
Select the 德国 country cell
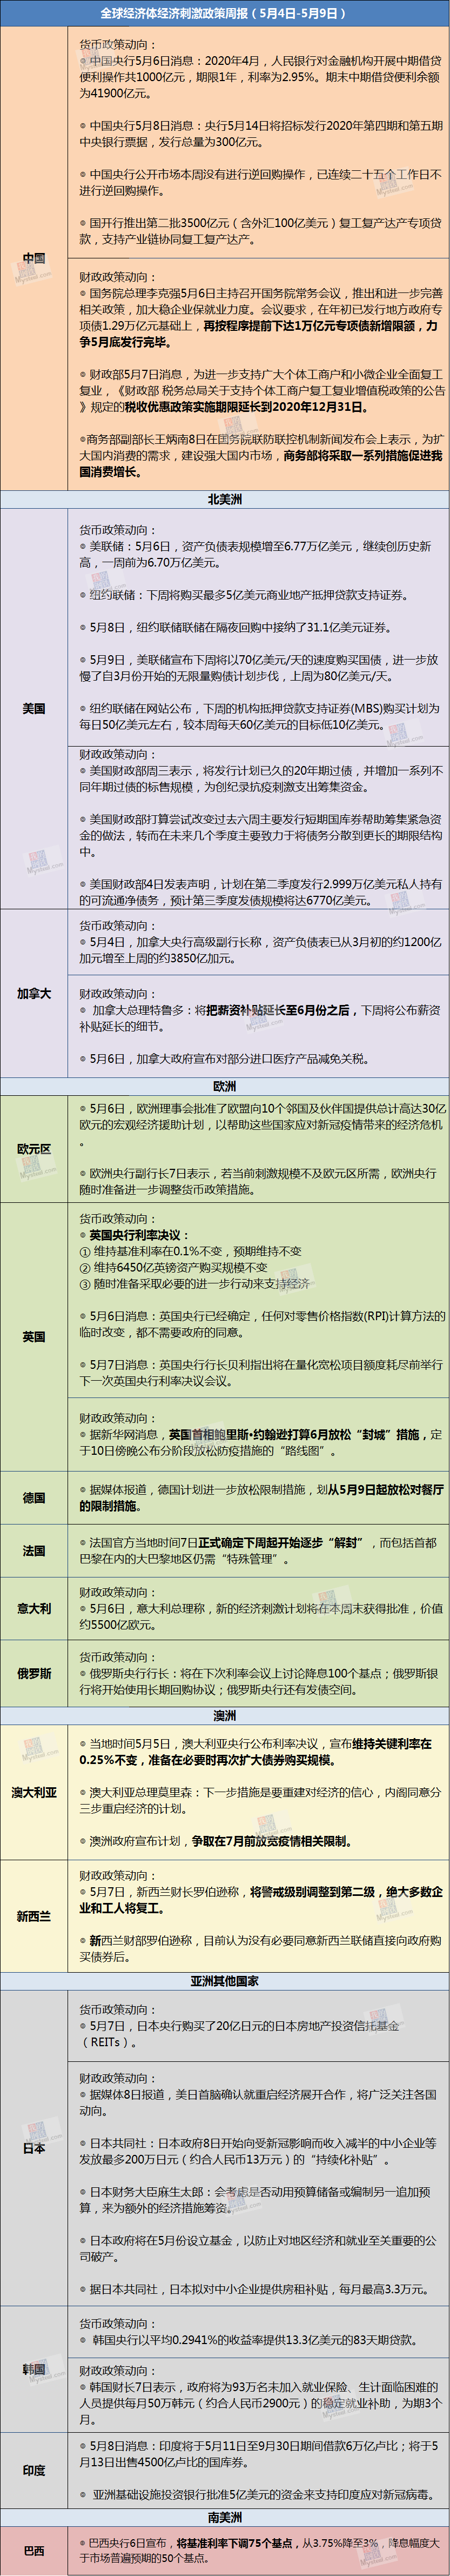pyautogui.click(x=35, y=1497)
